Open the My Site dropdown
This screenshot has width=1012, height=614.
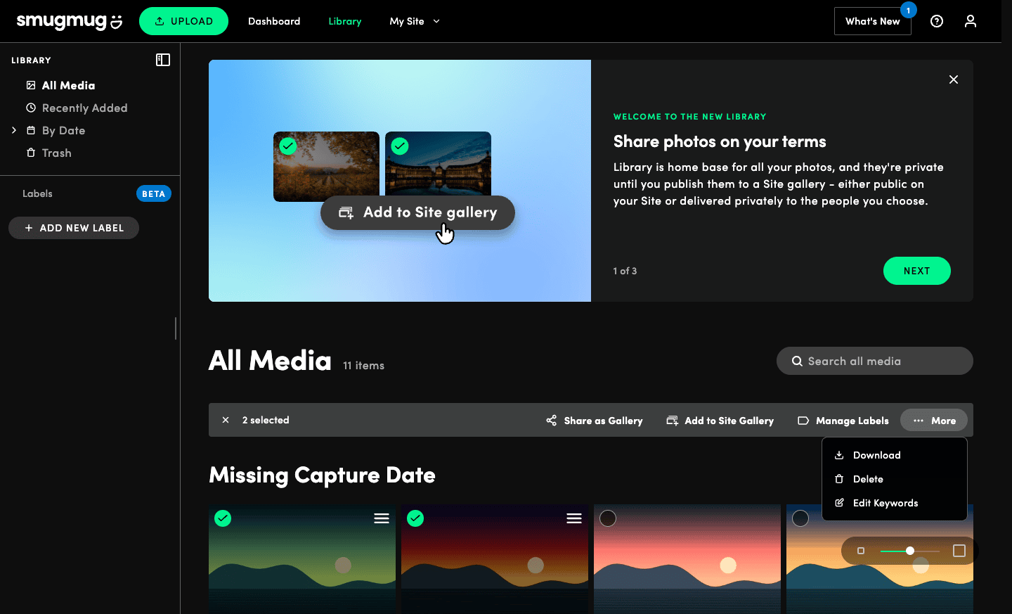tap(415, 21)
